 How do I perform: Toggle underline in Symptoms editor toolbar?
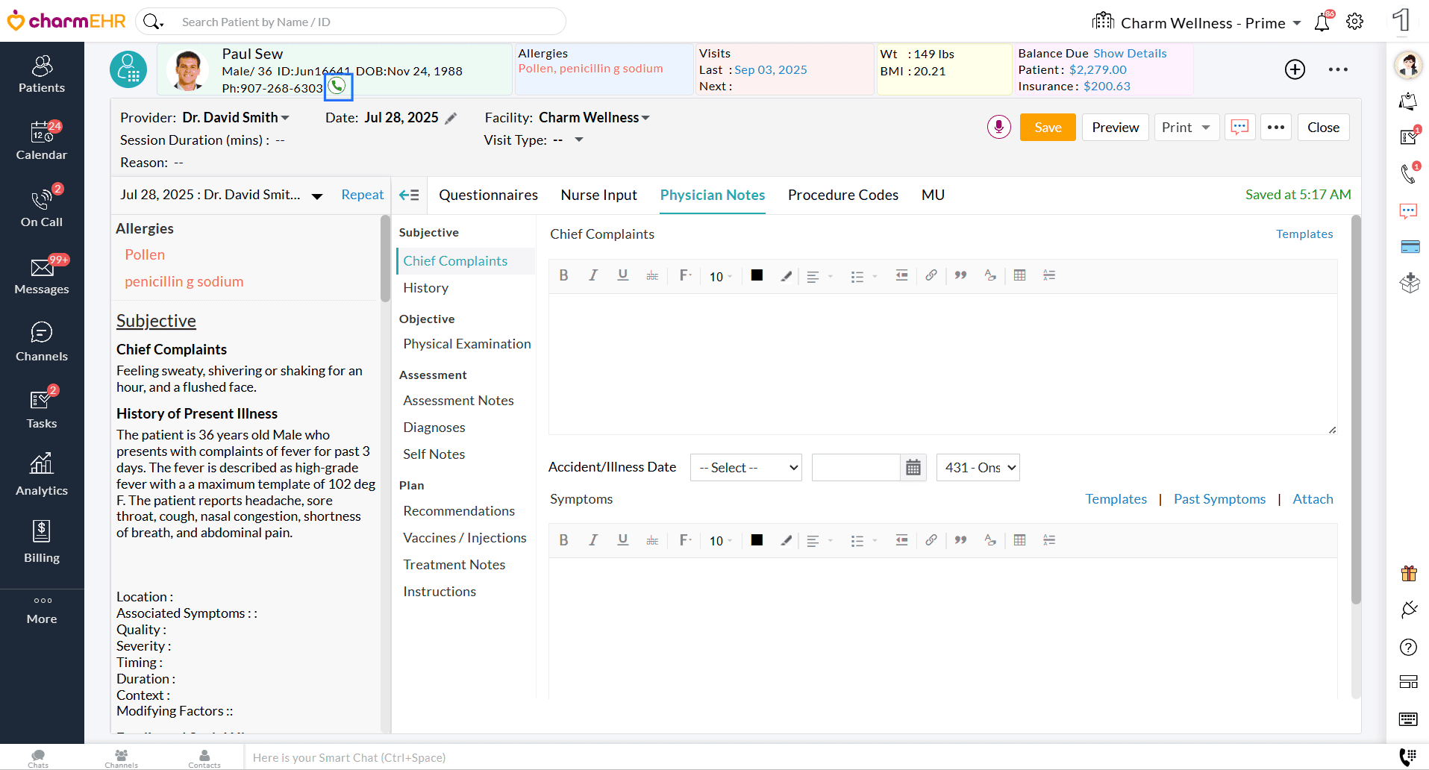[622, 540]
